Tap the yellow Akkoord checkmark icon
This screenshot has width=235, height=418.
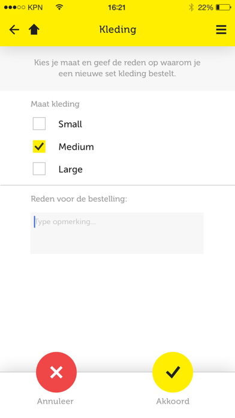click(173, 372)
